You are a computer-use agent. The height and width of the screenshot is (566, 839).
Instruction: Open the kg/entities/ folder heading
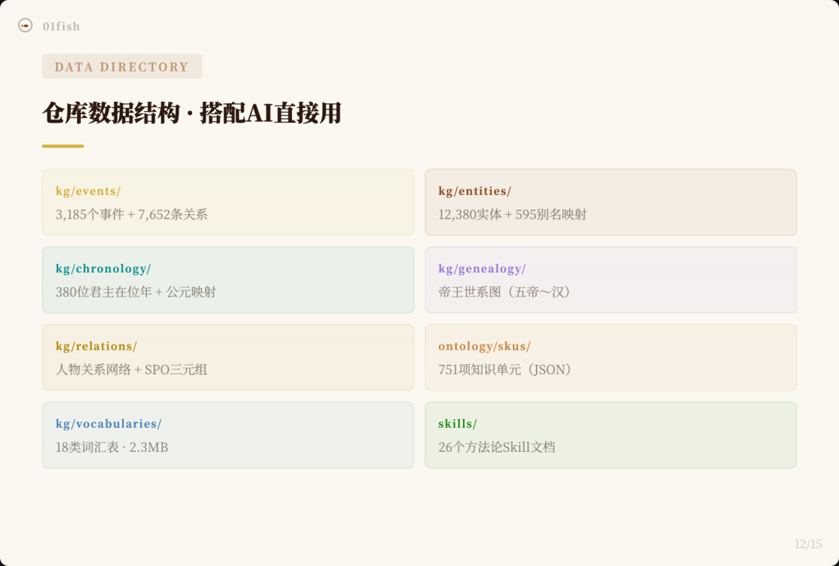pos(475,191)
